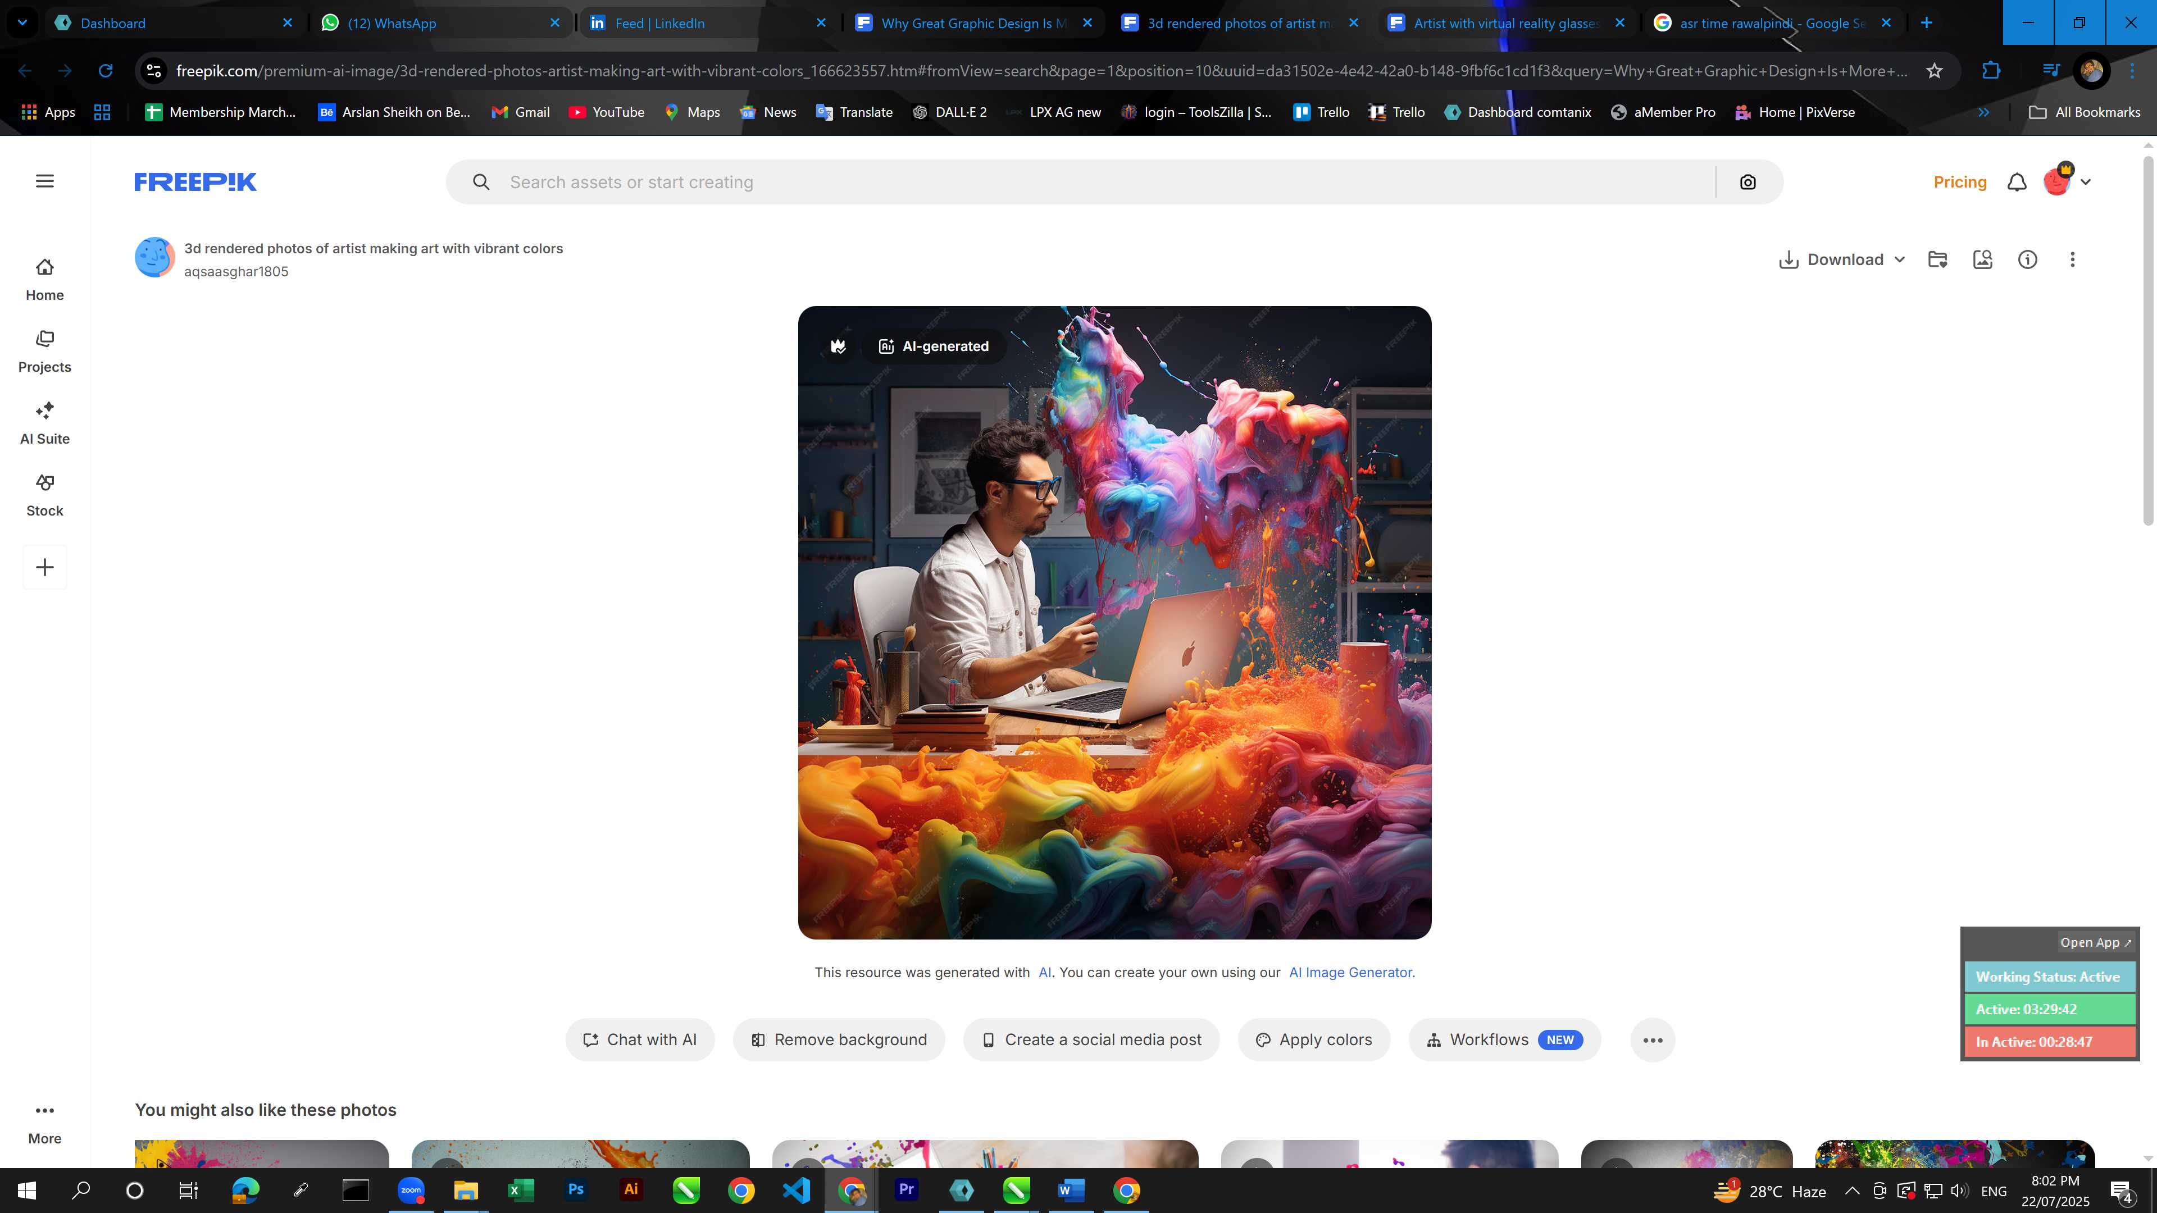Open Windows Start menu
2157x1213 pixels.
26,1191
